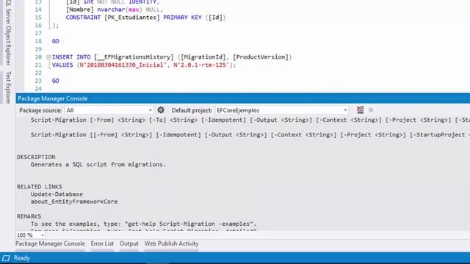This screenshot has height=264, width=470.
Task: Clear the Package Manager Console output
Action: tap(361, 110)
